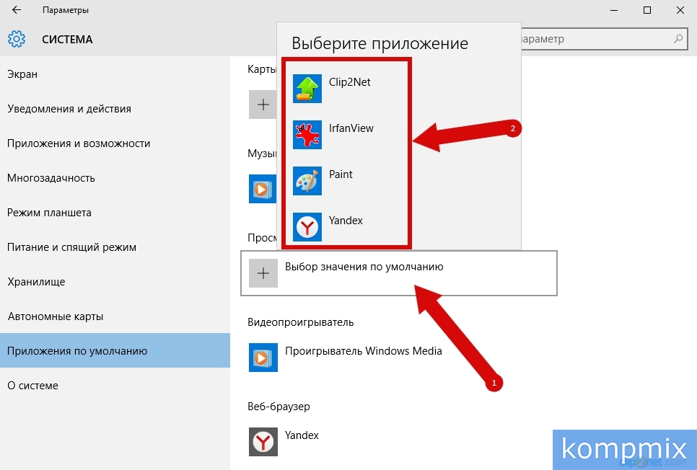
Task: Click the Проигрыватель Windows Media label
Action: click(364, 351)
